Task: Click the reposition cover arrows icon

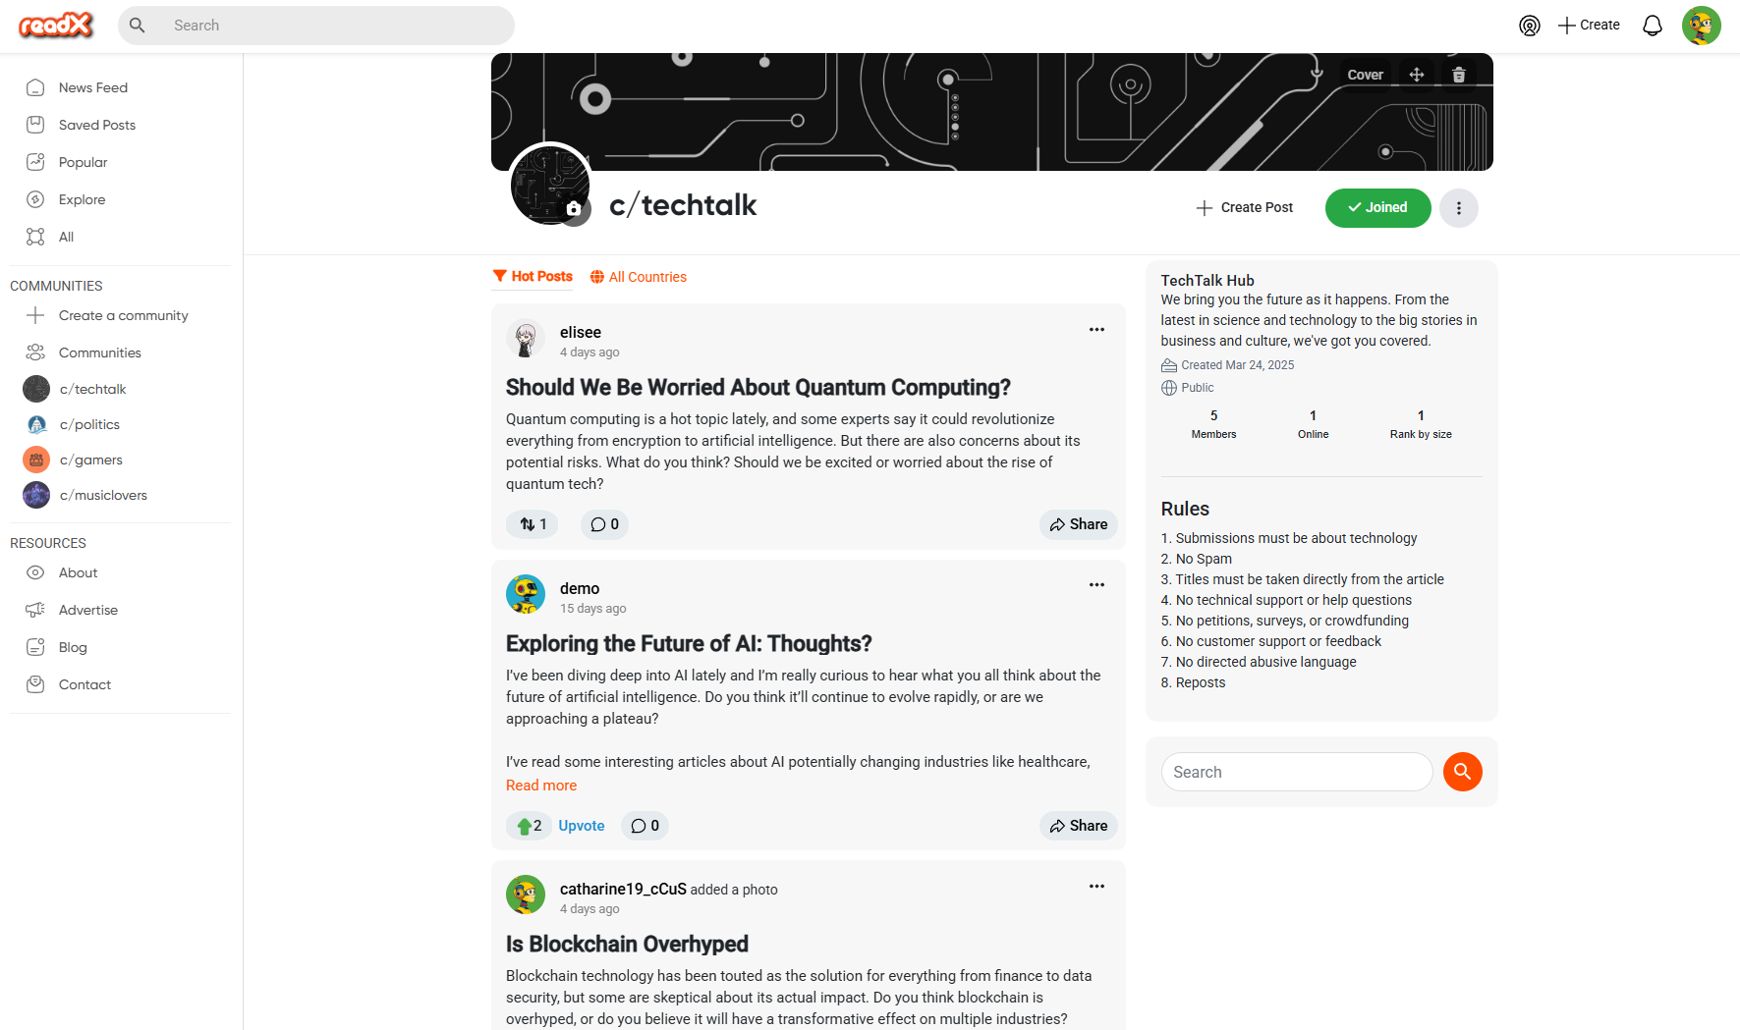Action: pos(1417,75)
